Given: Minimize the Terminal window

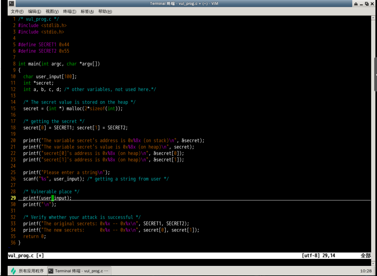Looking at the screenshot, I should [361, 4].
